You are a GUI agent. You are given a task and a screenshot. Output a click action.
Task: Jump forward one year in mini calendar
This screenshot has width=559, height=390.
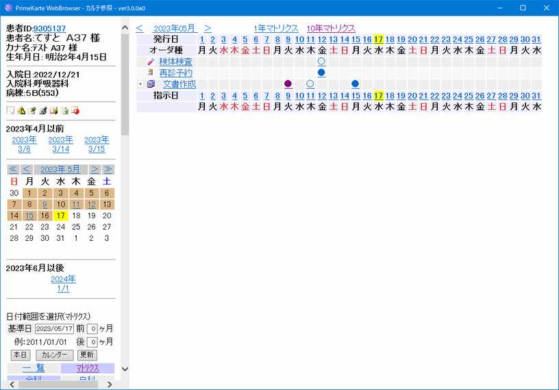click(108, 169)
